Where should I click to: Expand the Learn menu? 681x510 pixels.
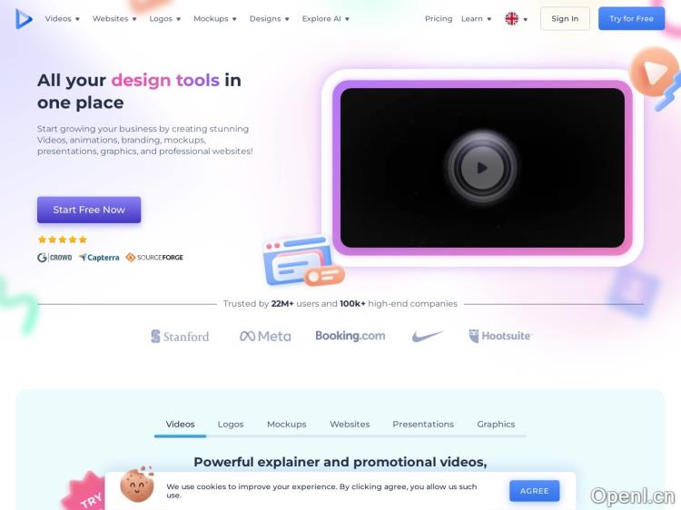[x=476, y=19]
